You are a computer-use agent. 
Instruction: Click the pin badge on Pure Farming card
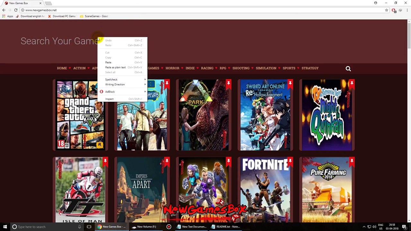(x=352, y=162)
